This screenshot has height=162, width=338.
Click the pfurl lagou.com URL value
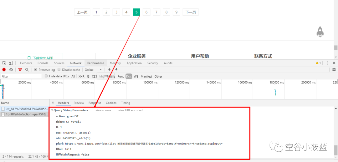[144, 144]
